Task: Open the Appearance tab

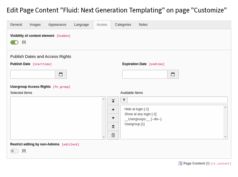Action: pyautogui.click(x=57, y=25)
